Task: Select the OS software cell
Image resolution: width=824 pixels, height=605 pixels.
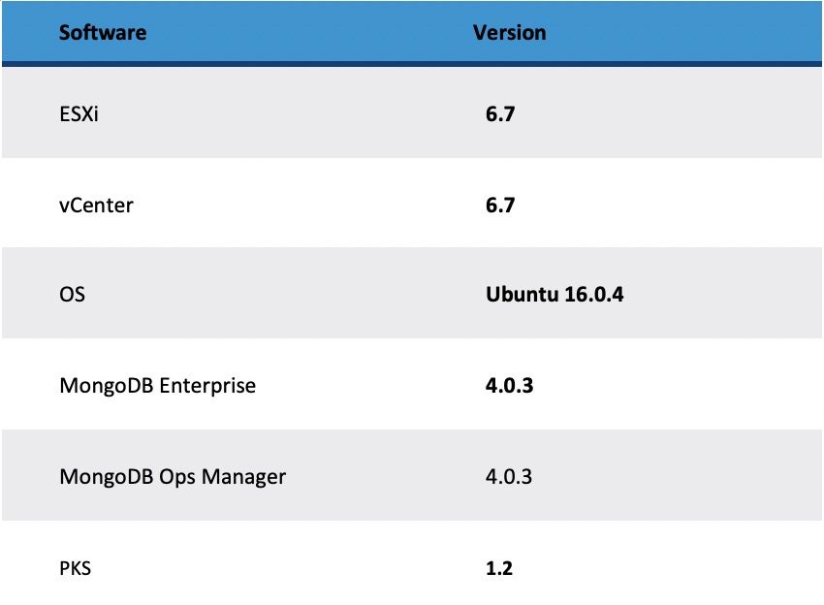Action: pos(72,294)
